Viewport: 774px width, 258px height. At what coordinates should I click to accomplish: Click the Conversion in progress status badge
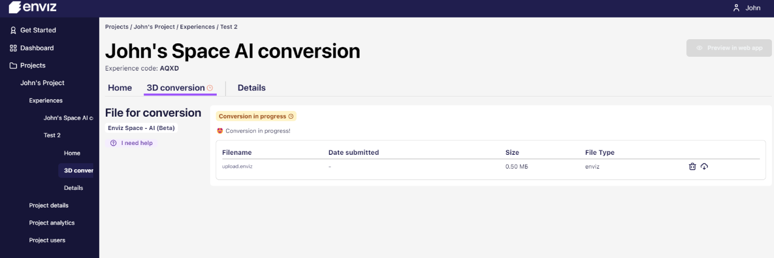(256, 117)
